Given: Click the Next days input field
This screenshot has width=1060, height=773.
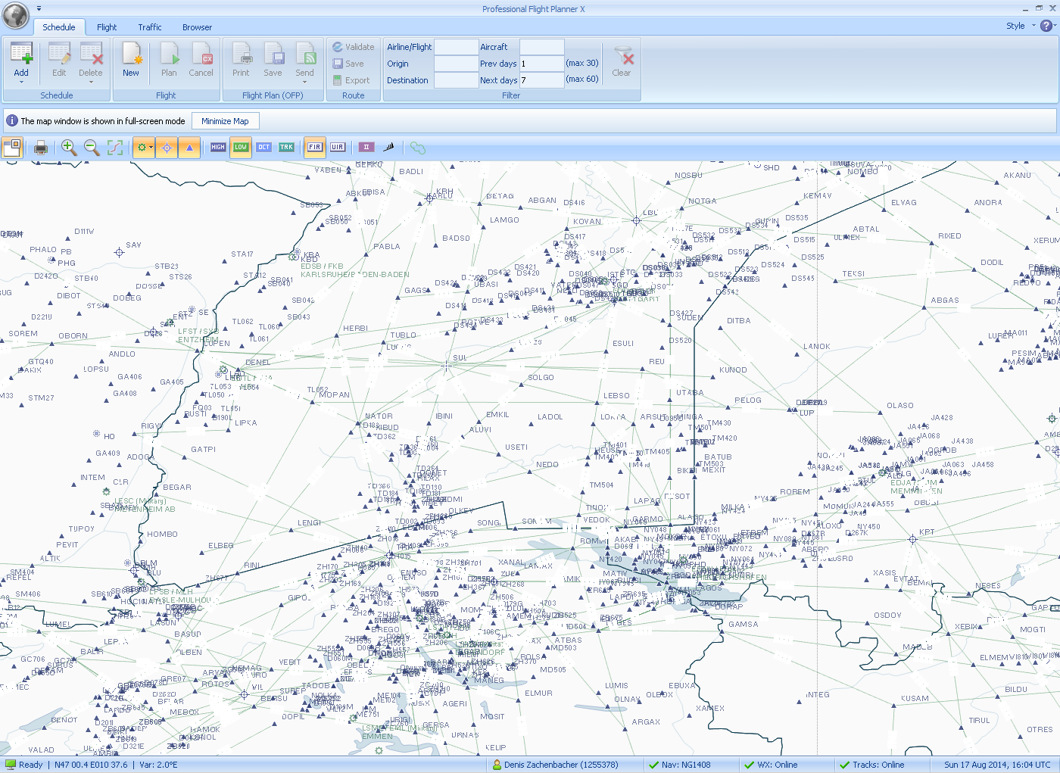Looking at the screenshot, I should 541,80.
